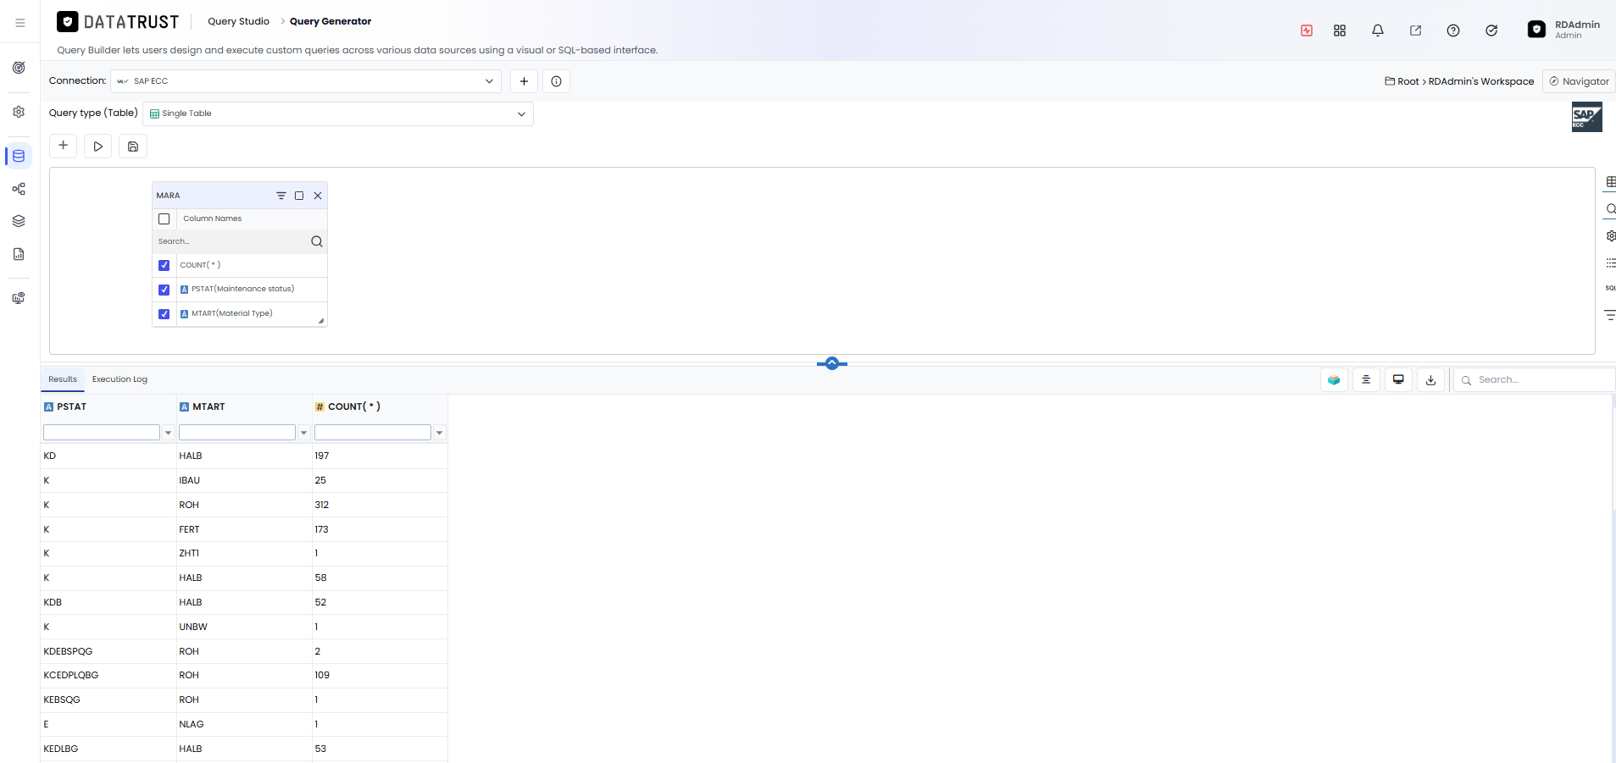
Task: Collapse the results panel splitter handle
Action: pyautogui.click(x=832, y=363)
